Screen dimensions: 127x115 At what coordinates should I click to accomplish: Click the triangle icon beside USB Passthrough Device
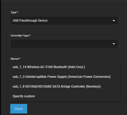point(114,21)
